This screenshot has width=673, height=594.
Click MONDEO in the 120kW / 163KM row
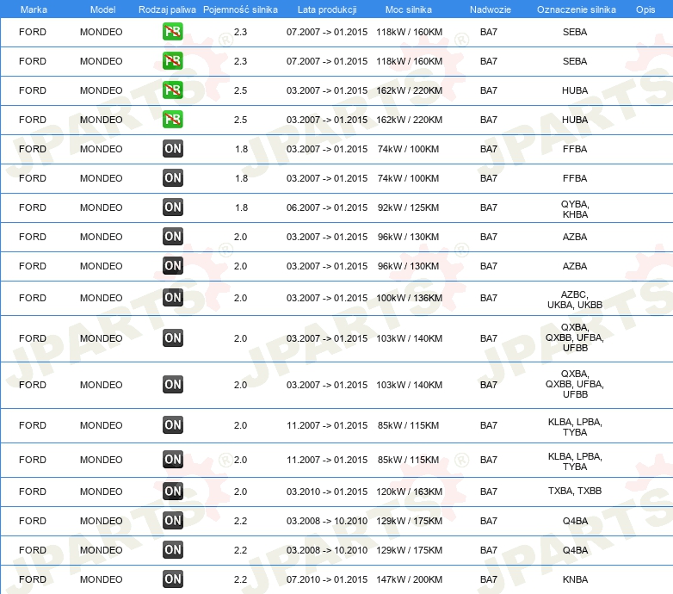click(x=102, y=492)
